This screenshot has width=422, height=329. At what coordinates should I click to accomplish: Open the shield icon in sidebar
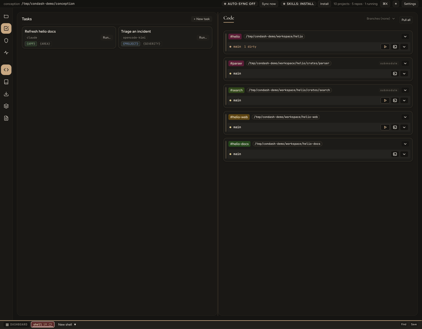[6, 41]
